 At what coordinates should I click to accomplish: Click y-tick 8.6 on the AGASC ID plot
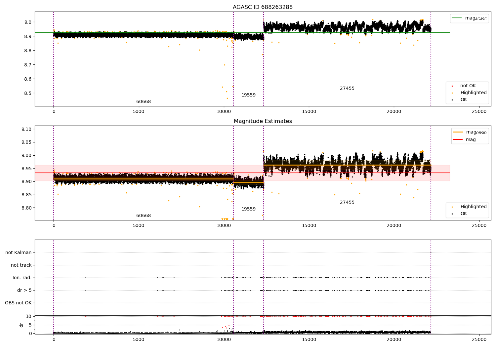(x=28, y=79)
